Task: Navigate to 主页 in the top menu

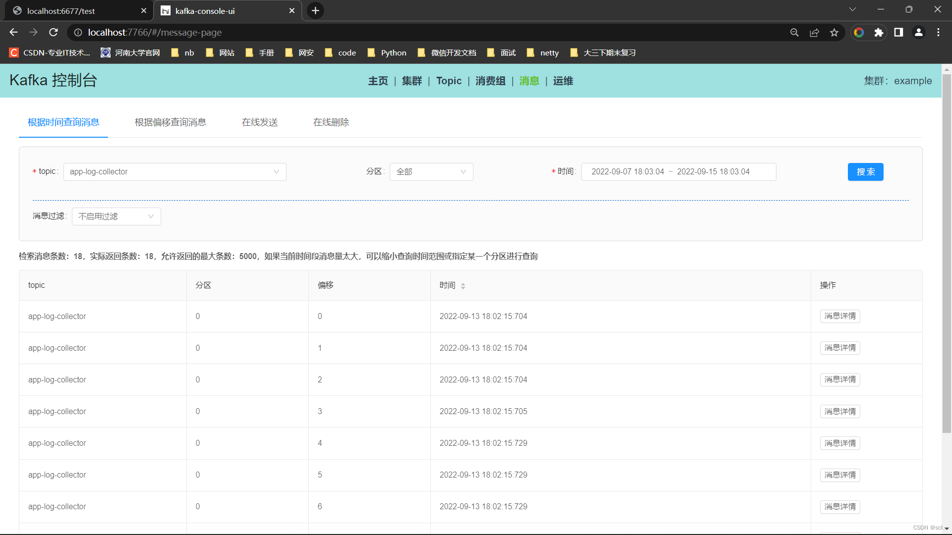Action: (378, 81)
